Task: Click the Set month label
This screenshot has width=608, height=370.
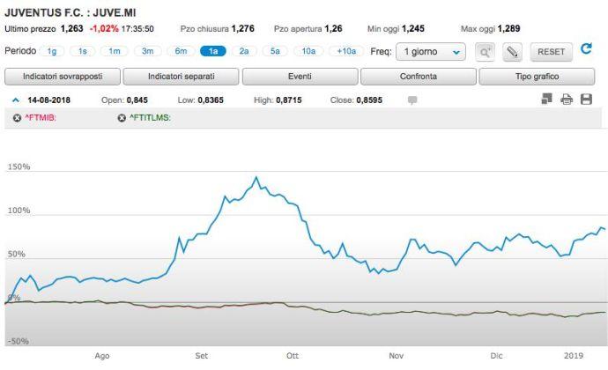Action: click(201, 356)
